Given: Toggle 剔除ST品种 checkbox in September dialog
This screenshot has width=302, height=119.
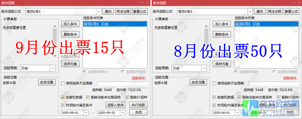Looking at the screenshot, I should [x=127, y=97].
